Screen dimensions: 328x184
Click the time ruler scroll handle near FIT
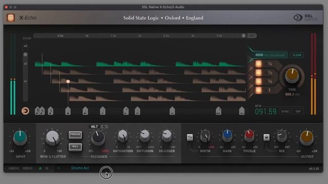pos(244,36)
